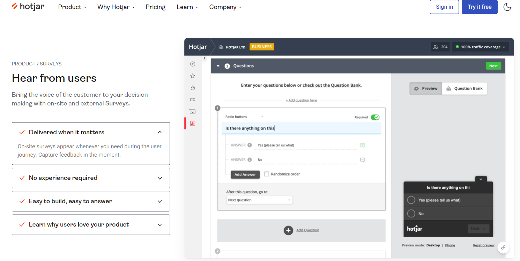Click the Sign in button

pyautogui.click(x=444, y=7)
